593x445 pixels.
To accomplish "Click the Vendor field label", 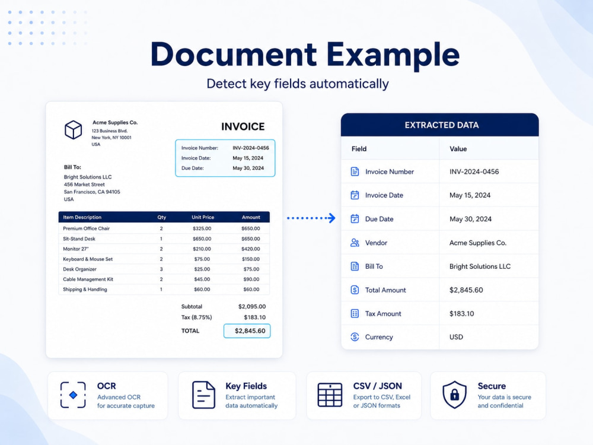I will point(377,243).
